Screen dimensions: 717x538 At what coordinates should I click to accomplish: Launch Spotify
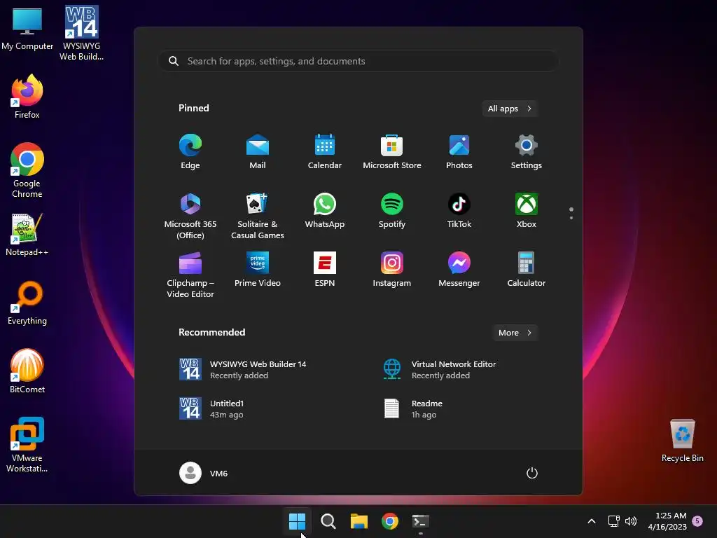(392, 211)
